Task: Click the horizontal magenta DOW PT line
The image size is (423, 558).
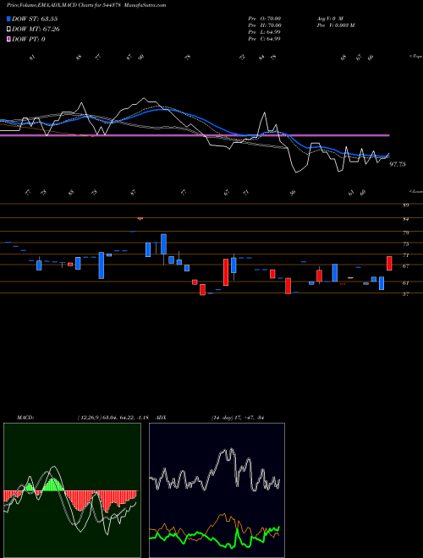Action: coord(195,135)
